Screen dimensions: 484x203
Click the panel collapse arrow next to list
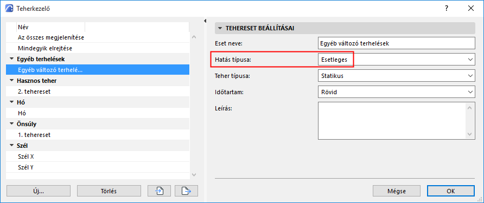point(205,21)
